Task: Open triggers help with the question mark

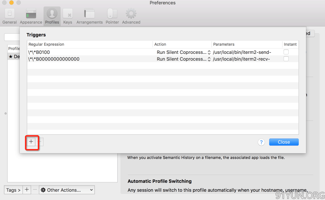Action: pyautogui.click(x=261, y=142)
